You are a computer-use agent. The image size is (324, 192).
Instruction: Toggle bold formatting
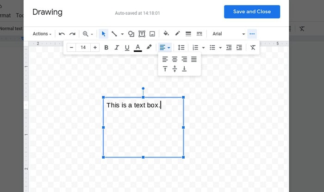106,48
